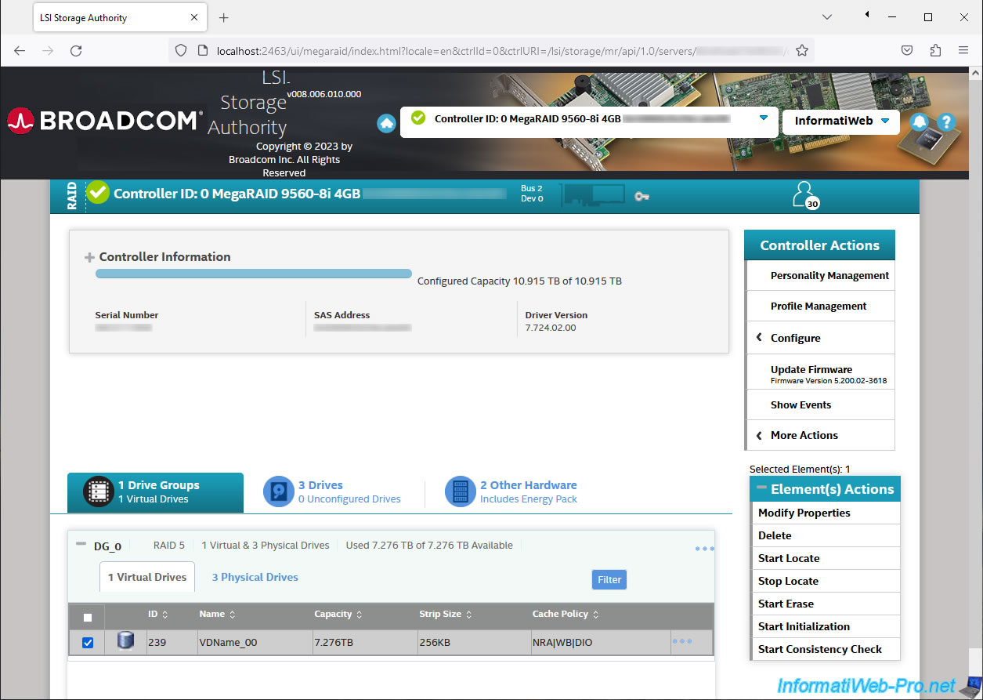
Task: Click the Filter button
Action: (x=609, y=580)
